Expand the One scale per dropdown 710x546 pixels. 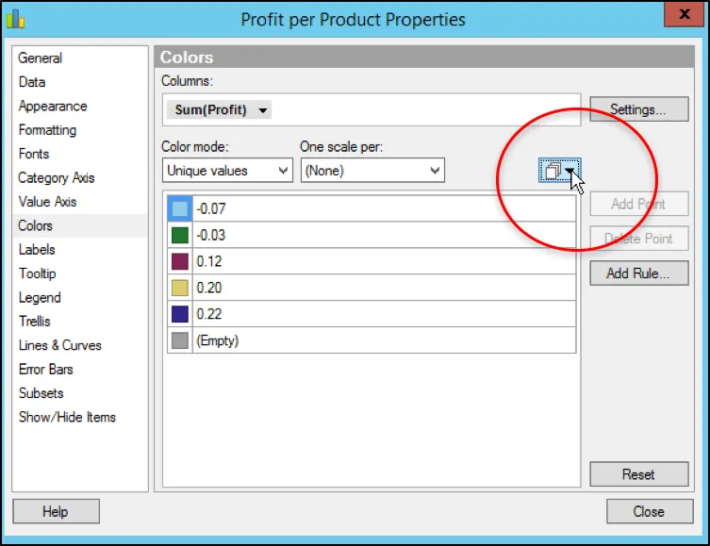coord(372,171)
